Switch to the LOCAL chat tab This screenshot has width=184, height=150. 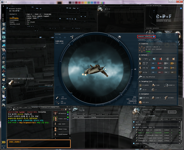[11, 107]
